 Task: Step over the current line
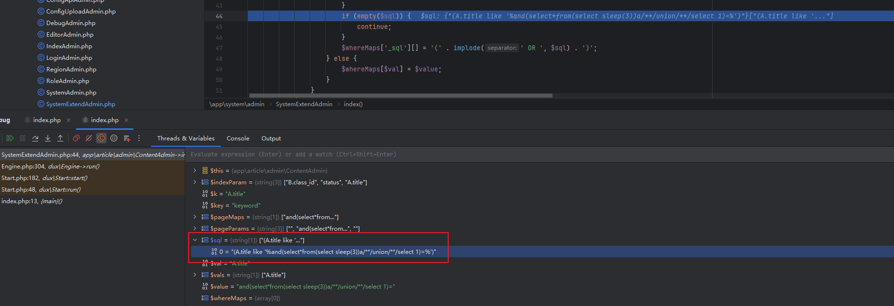tap(35, 138)
